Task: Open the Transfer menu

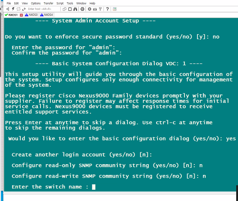Action: [x=49, y=3]
